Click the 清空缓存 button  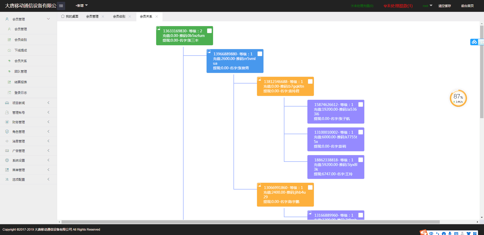444,6
